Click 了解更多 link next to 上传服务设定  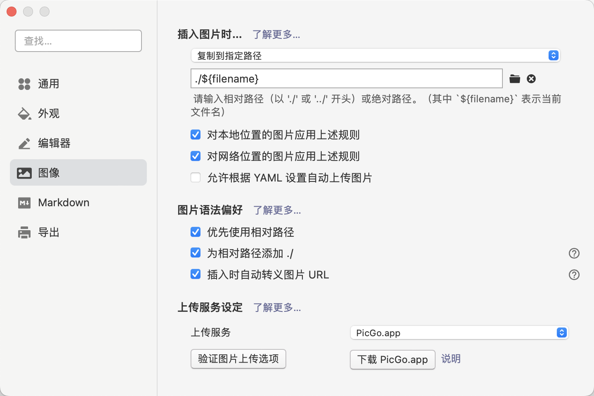tap(277, 308)
